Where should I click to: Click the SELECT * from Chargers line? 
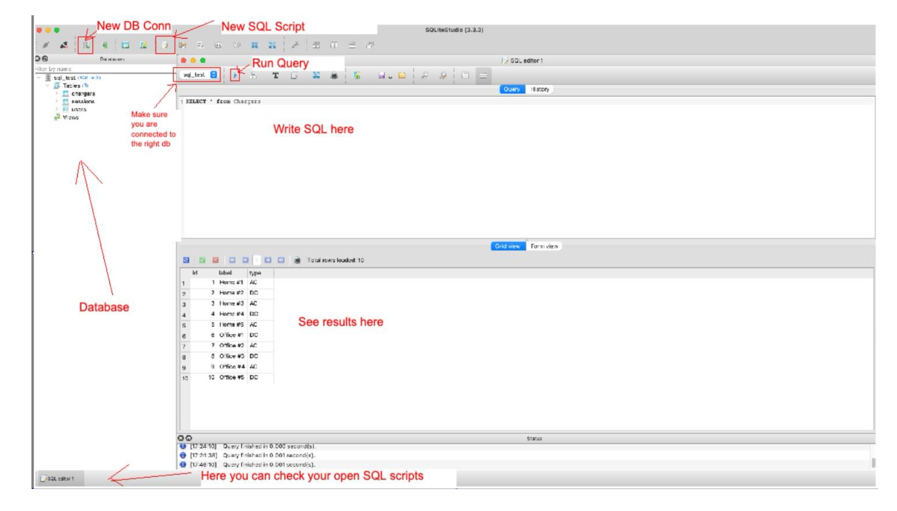click(x=223, y=101)
